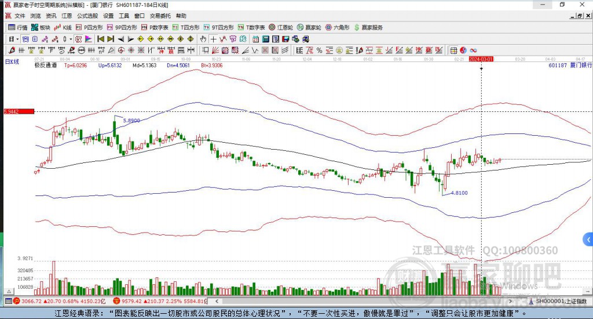Viewport: 593px width, 319px height.
Task: Click the 601187 厦门银行 stock label
Action: 570,65
